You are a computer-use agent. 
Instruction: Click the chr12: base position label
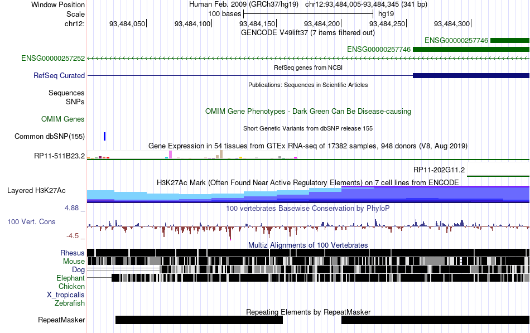point(75,23)
